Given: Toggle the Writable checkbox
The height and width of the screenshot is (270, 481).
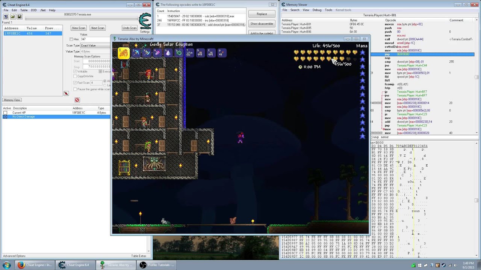Looking at the screenshot, I should pyautogui.click(x=75, y=71).
